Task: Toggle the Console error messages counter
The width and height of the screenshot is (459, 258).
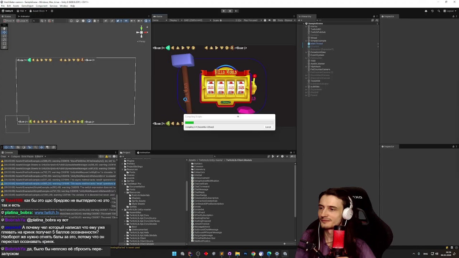Action: click(x=114, y=157)
